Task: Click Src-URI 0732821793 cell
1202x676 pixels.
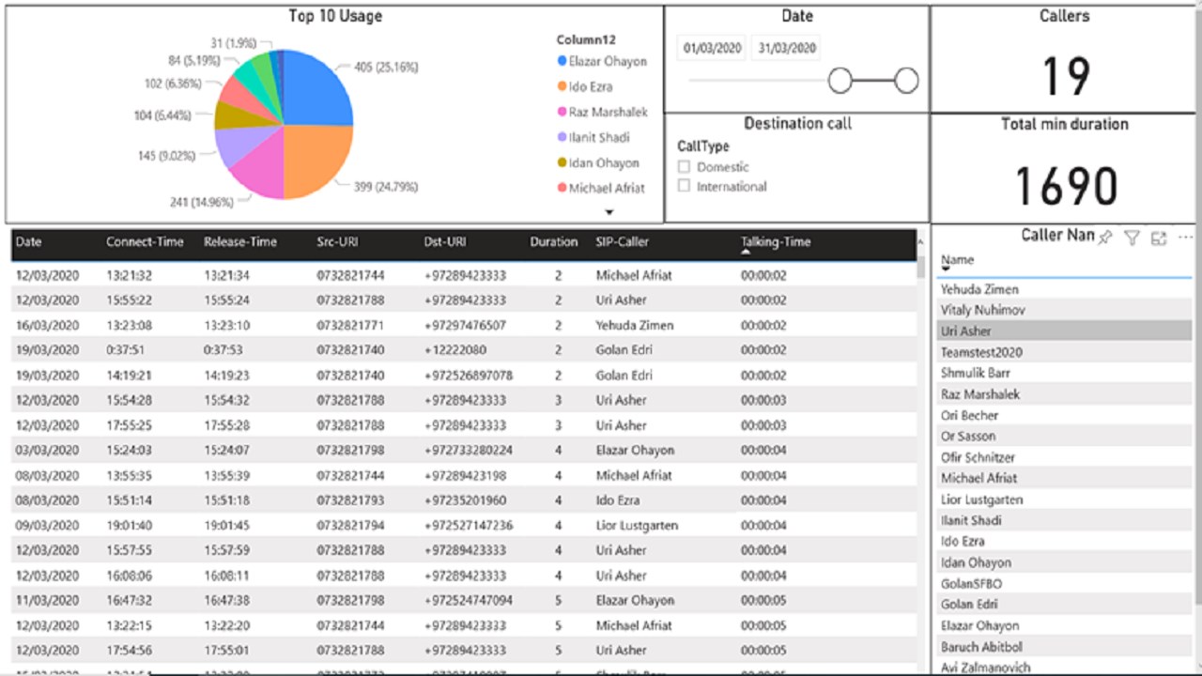Action: (350, 499)
